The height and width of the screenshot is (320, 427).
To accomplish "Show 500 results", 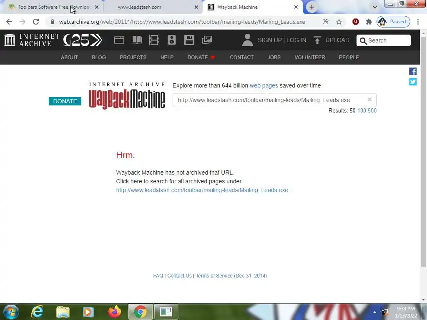I will 372,110.
